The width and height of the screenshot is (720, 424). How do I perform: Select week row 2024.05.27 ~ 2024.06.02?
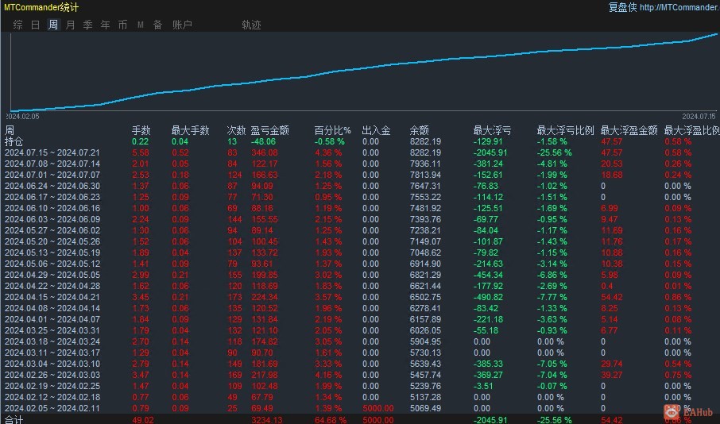(360, 230)
